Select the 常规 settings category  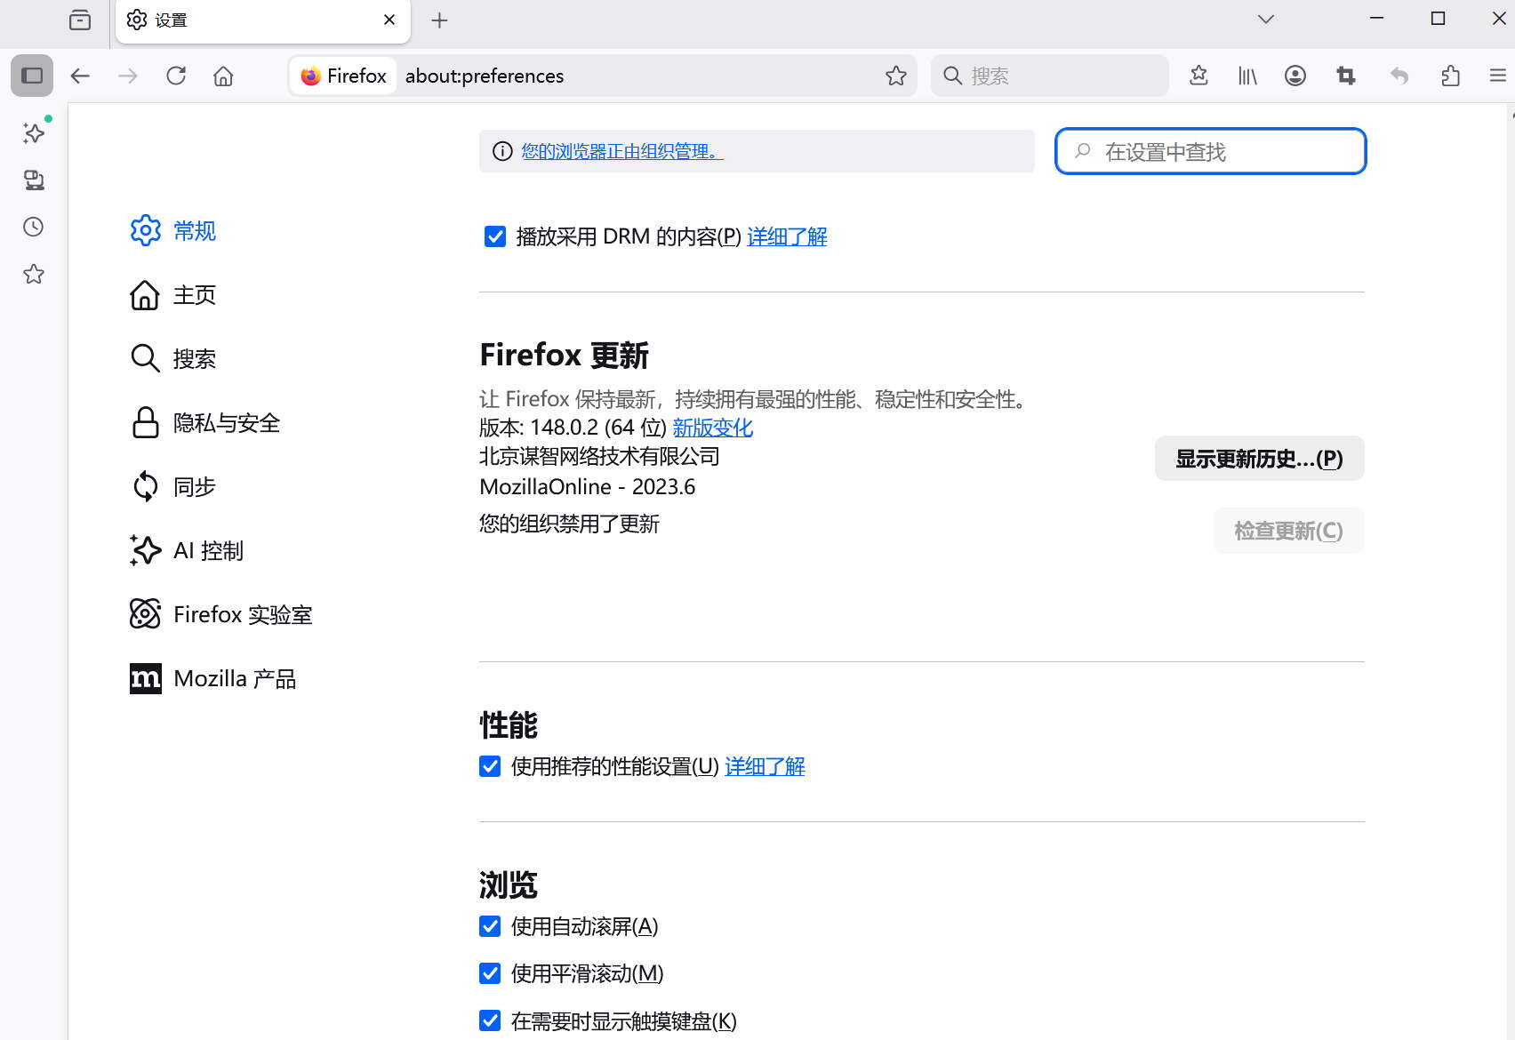173,231
